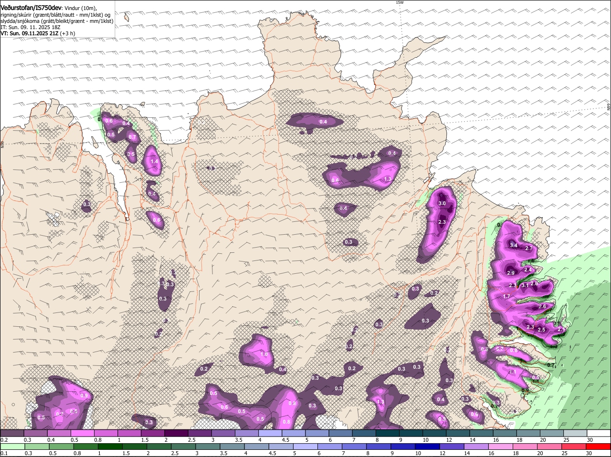611x457 pixels.
Task: Pick light gray legend swatch between 25 and 30
Action: tap(576, 433)
